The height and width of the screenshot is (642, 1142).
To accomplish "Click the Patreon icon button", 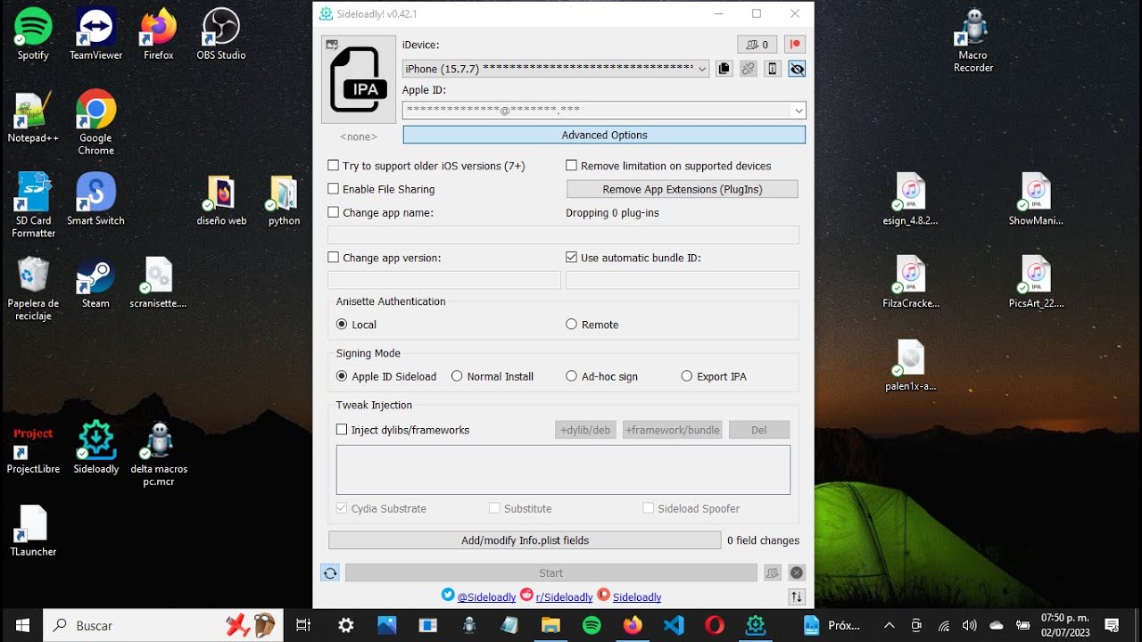I will pos(794,45).
